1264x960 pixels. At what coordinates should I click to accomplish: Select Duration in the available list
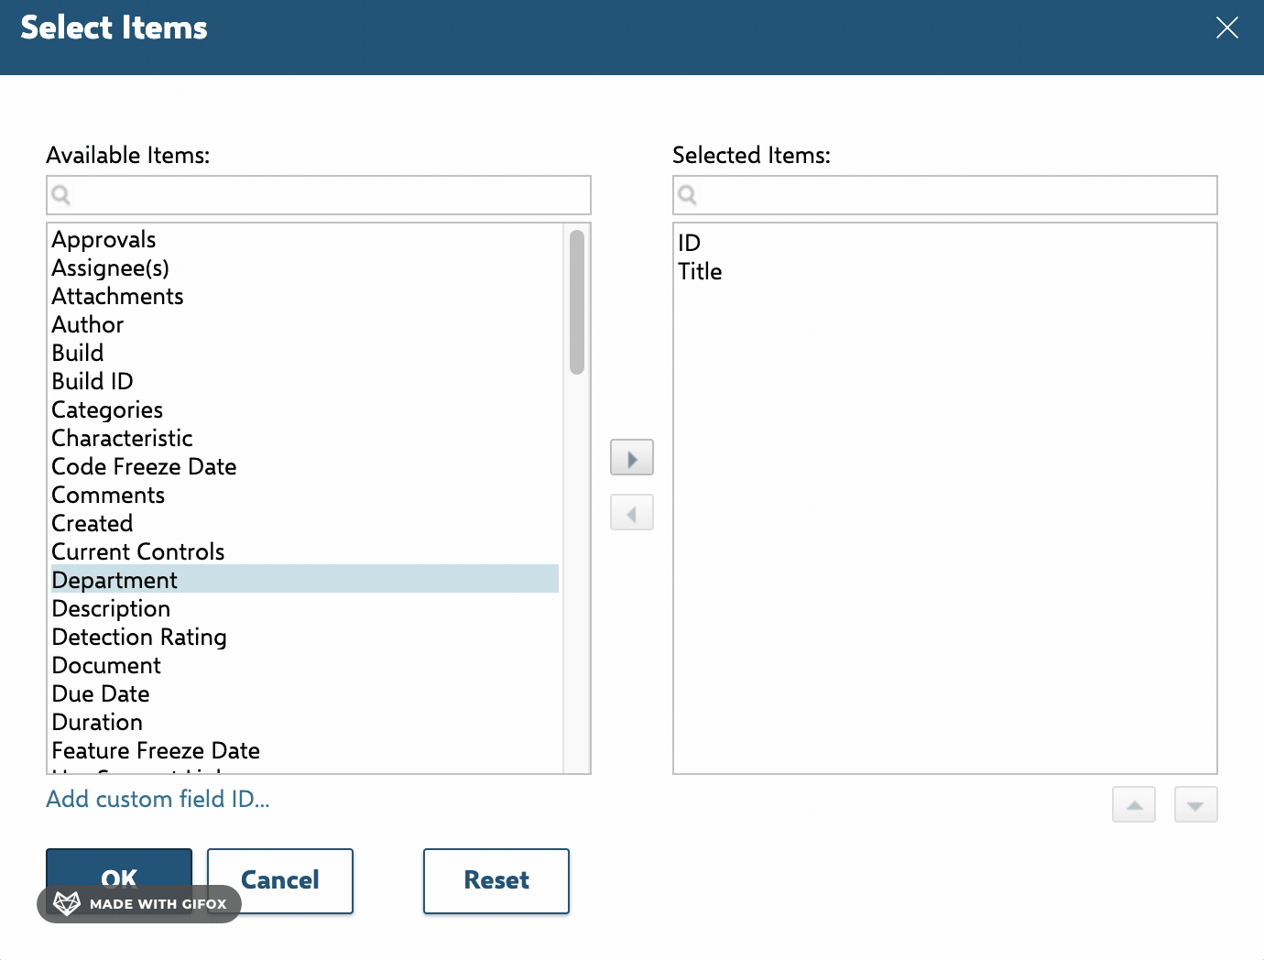305,722
